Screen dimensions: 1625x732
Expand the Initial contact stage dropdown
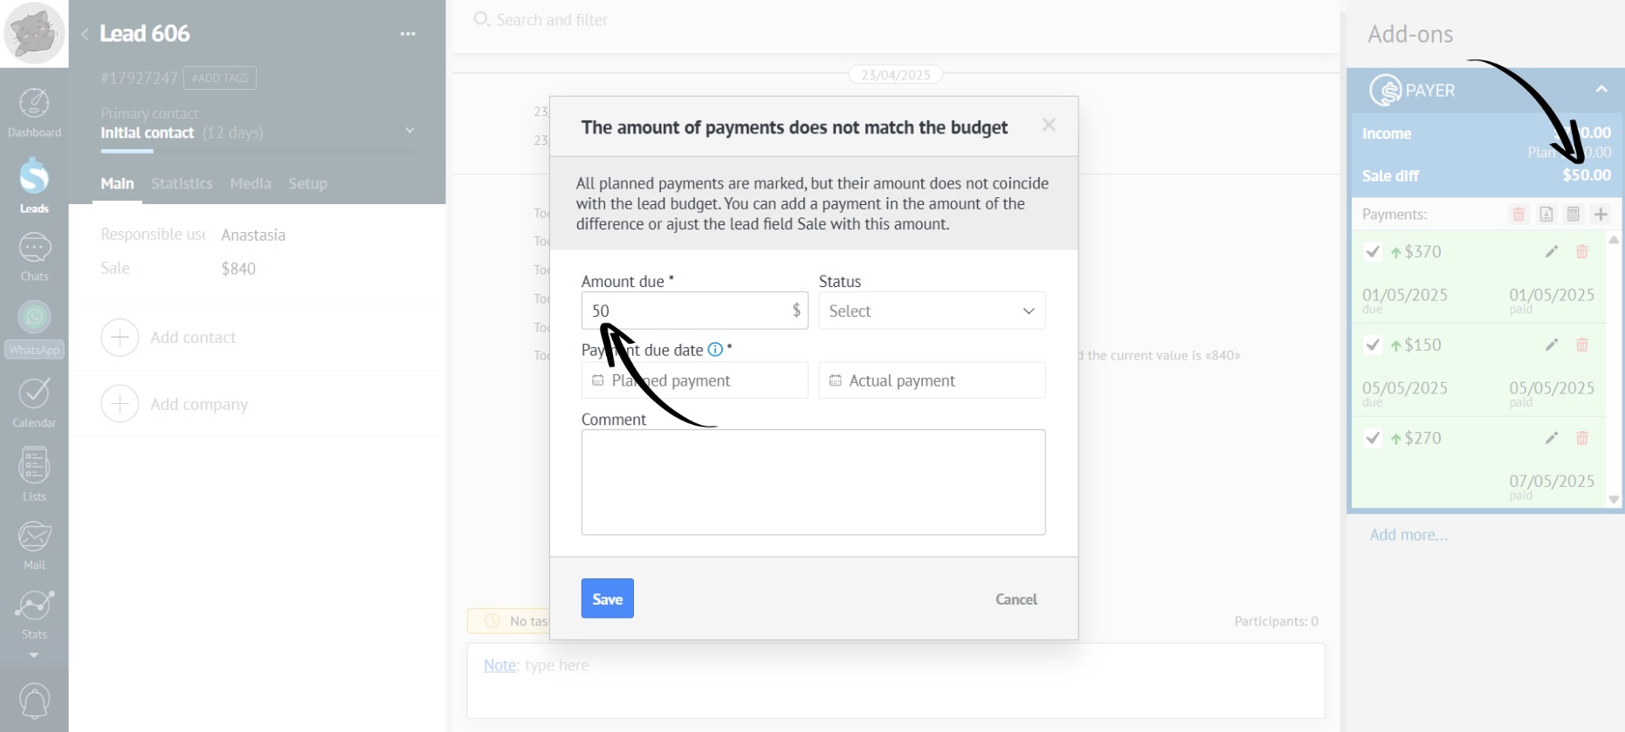coord(410,131)
